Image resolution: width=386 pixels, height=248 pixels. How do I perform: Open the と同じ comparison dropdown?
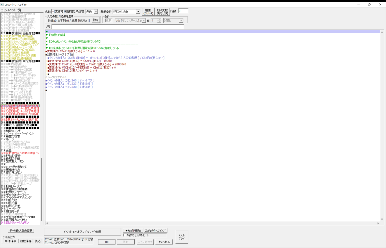click(x=173, y=21)
